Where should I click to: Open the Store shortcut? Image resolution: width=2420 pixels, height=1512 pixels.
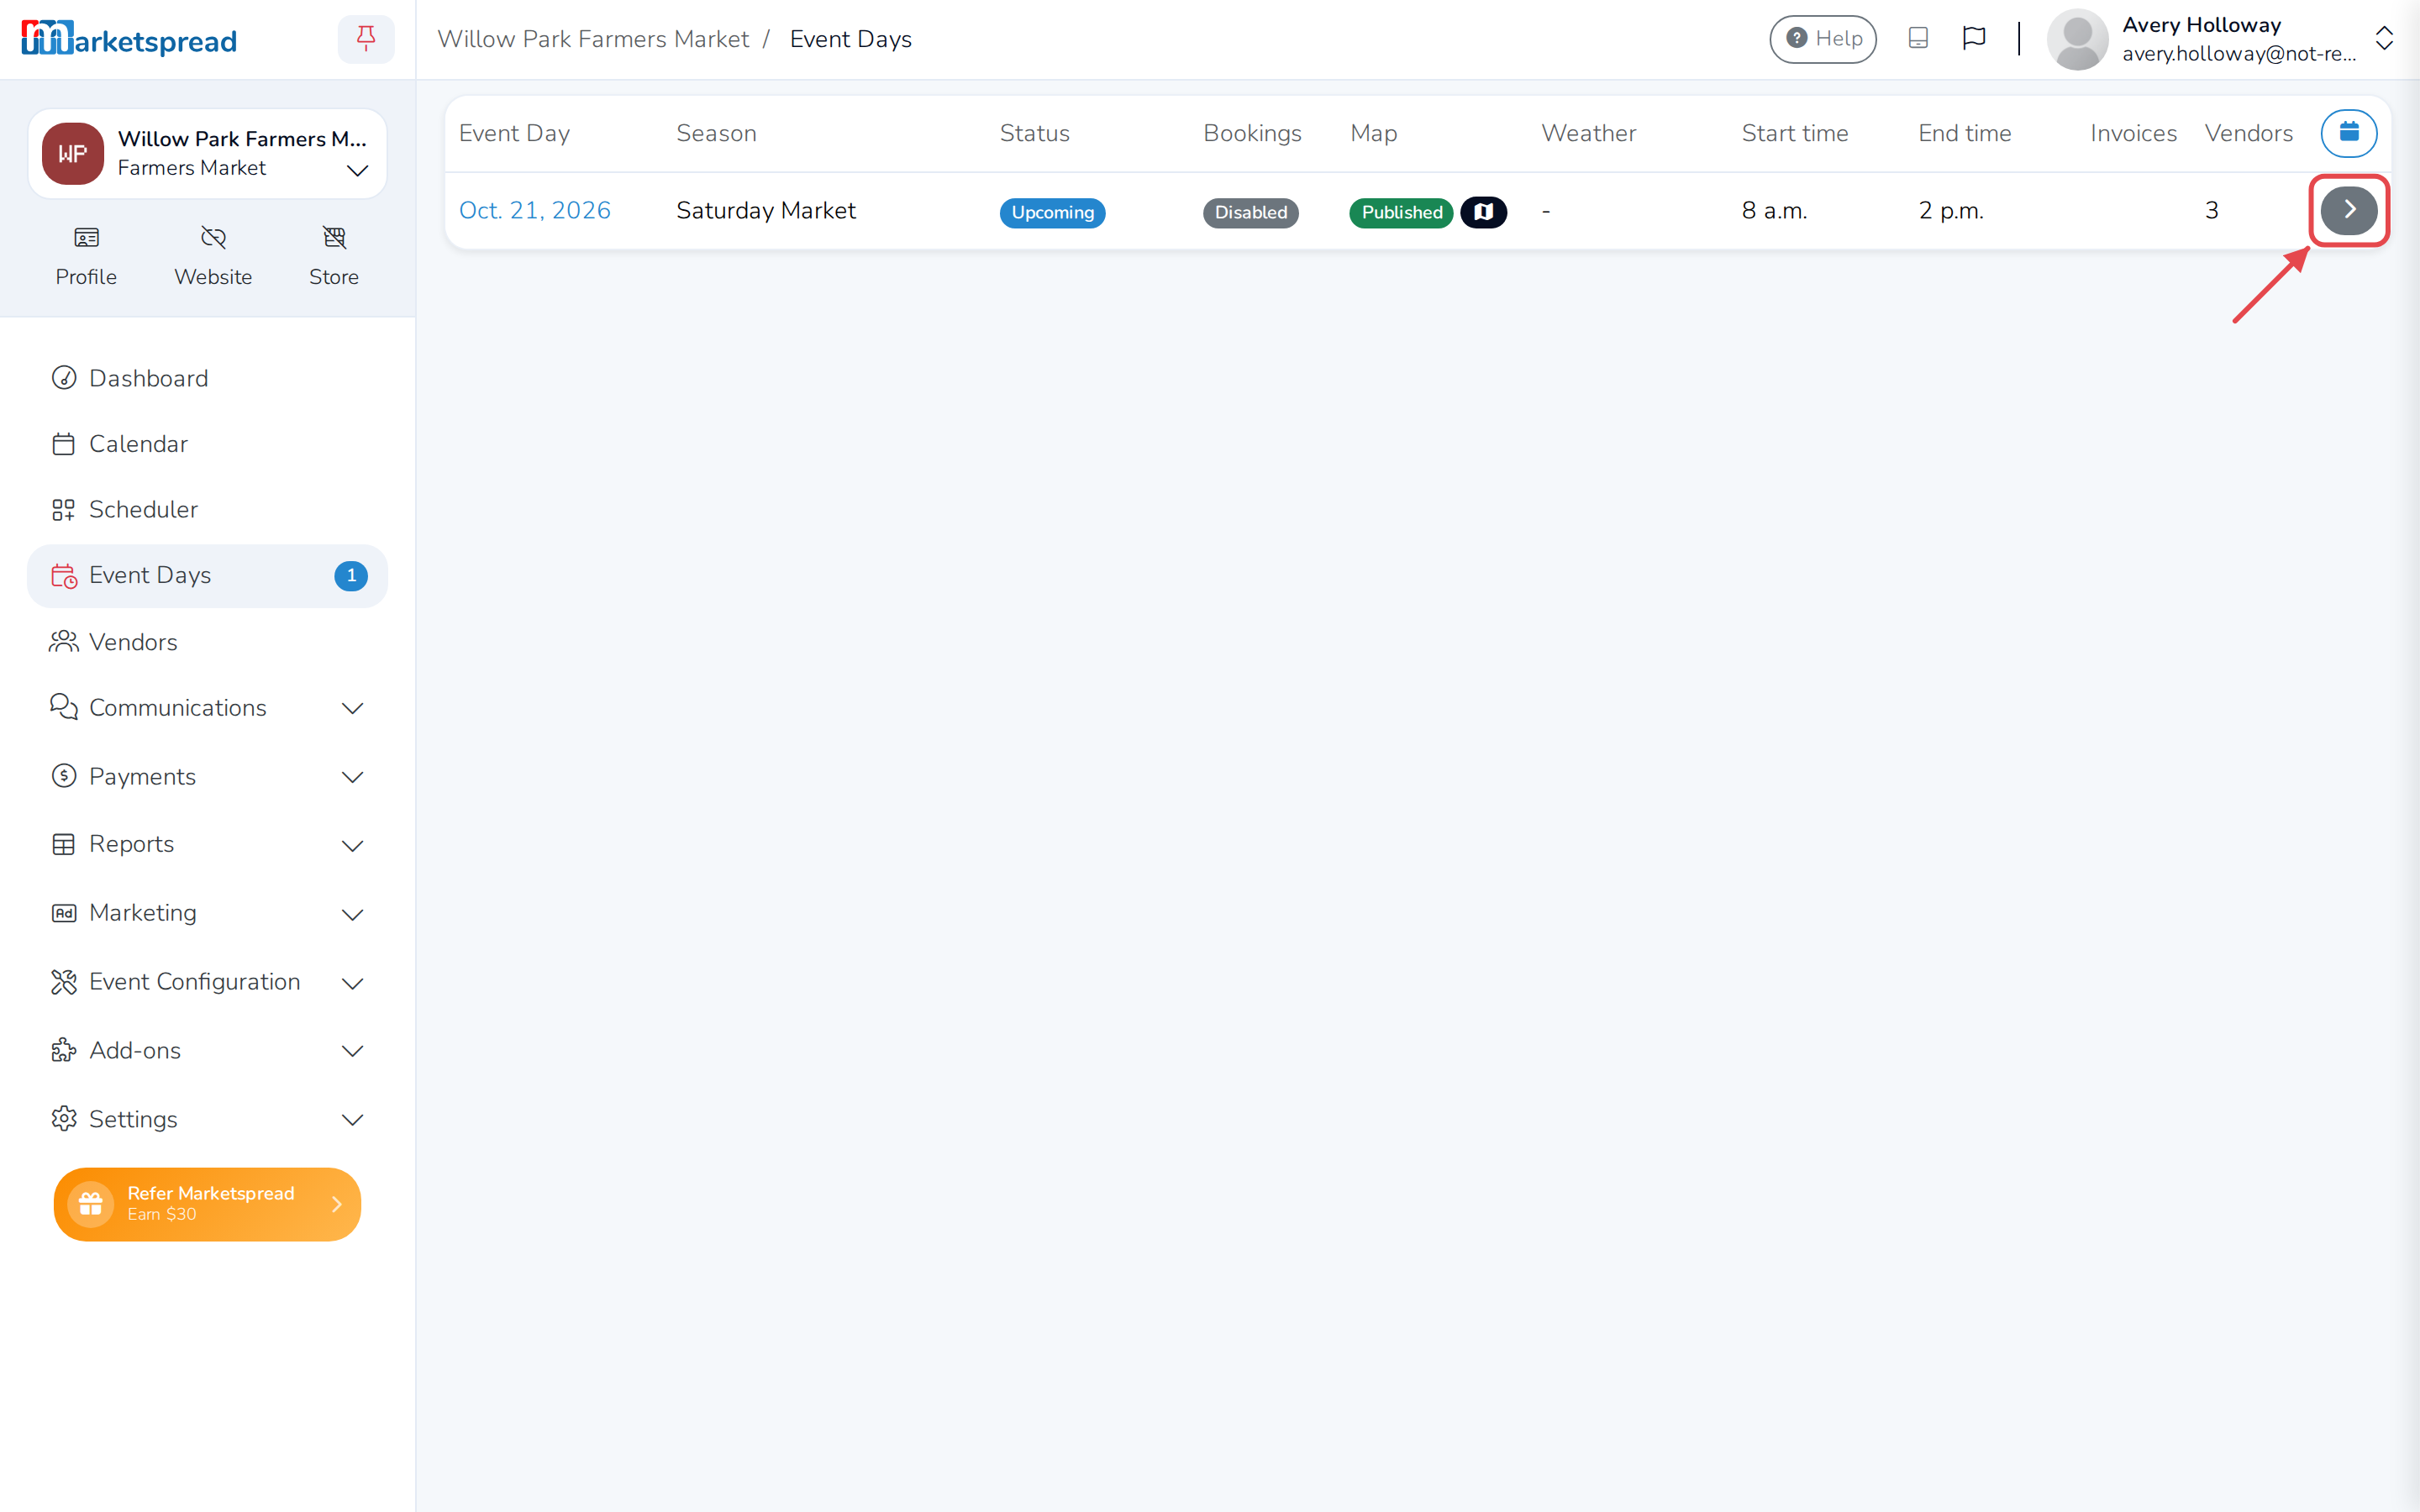334,256
